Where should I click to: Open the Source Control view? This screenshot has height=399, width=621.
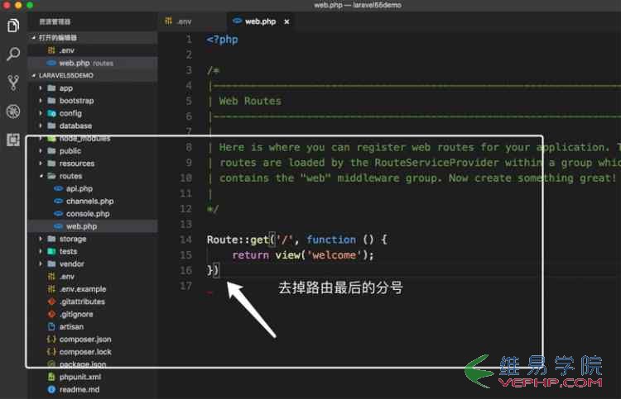point(13,83)
